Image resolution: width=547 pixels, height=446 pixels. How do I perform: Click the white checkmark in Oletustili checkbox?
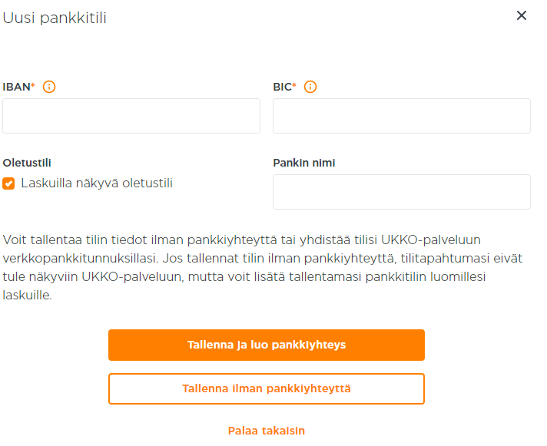8,183
